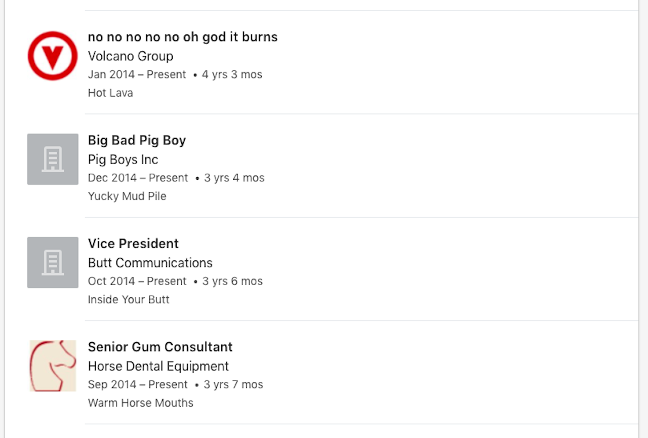Open the Butt Communications company link
This screenshot has height=438, width=648.
click(150, 263)
